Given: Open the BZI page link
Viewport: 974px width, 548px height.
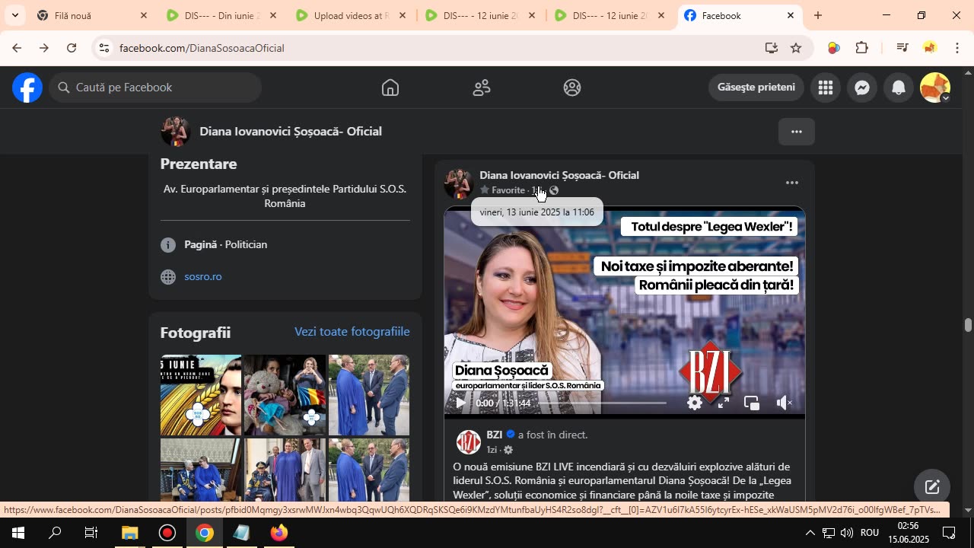Looking at the screenshot, I should coord(495,435).
